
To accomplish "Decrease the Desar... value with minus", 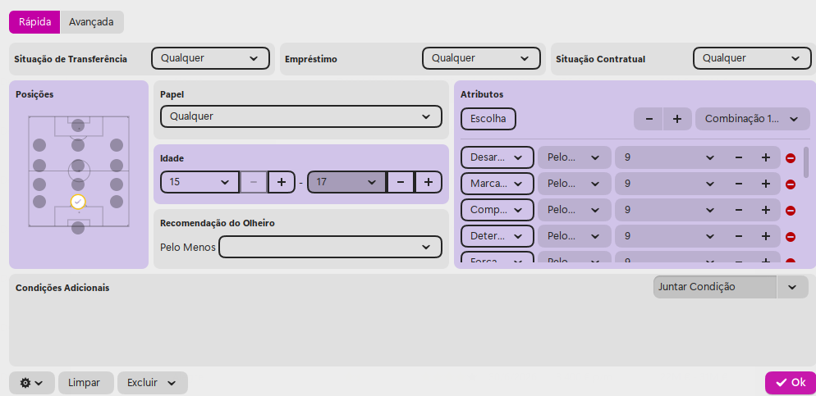I will (739, 157).
